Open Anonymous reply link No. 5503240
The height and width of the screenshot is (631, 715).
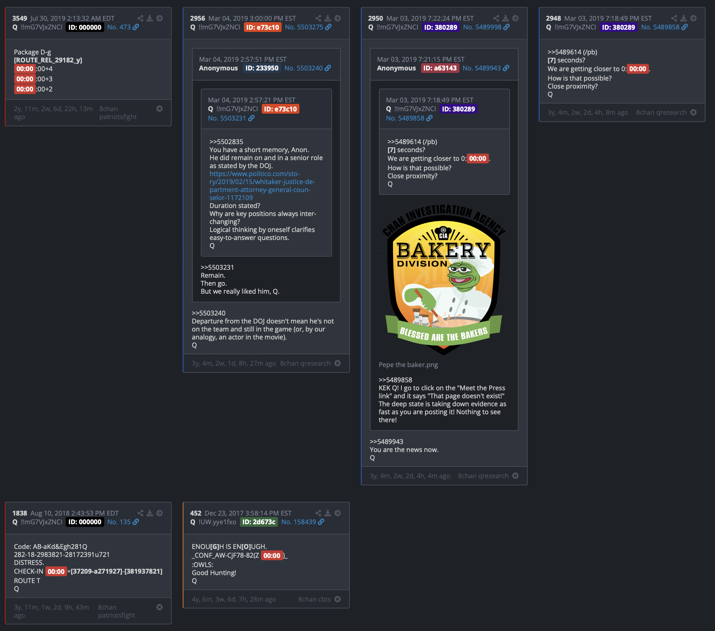[x=307, y=68]
